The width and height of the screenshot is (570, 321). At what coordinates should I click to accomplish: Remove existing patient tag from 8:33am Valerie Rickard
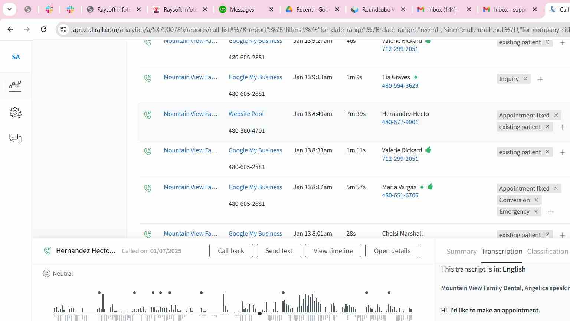point(547,152)
